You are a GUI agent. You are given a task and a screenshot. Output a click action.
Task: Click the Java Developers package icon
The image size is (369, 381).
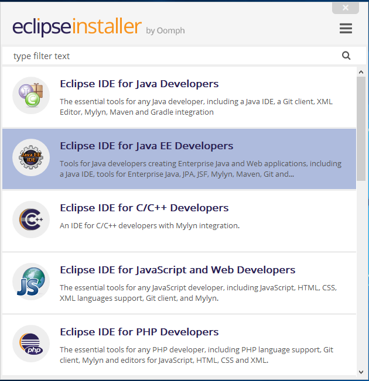pos(31,95)
